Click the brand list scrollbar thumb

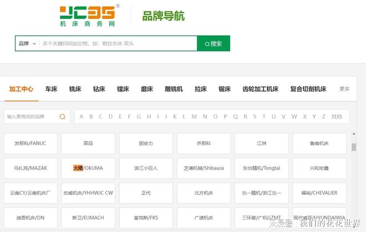coord(354,147)
